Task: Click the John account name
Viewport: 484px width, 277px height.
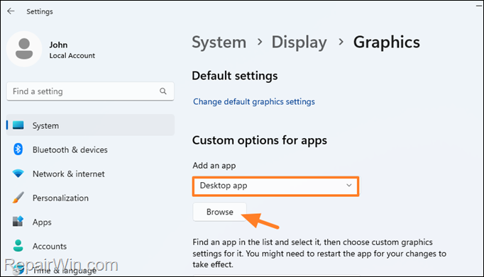Action: tap(58, 45)
